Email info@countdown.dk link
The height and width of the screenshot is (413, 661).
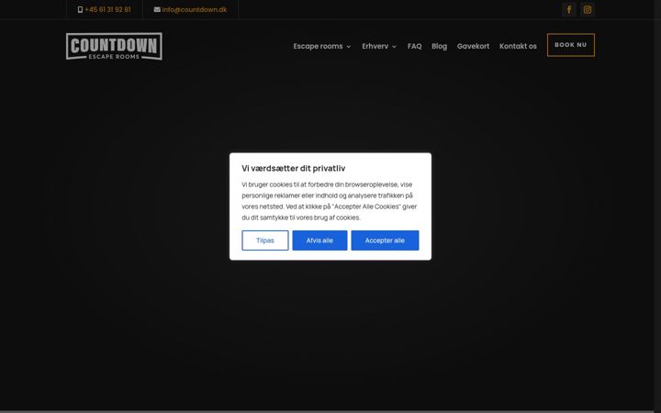tap(195, 10)
